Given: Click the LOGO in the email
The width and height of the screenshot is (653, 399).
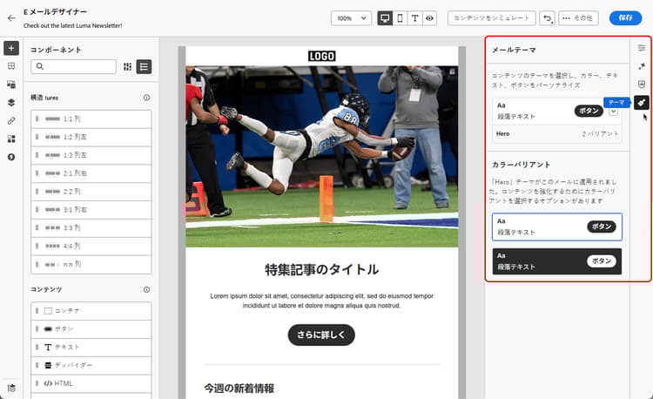Looking at the screenshot, I should [321, 56].
